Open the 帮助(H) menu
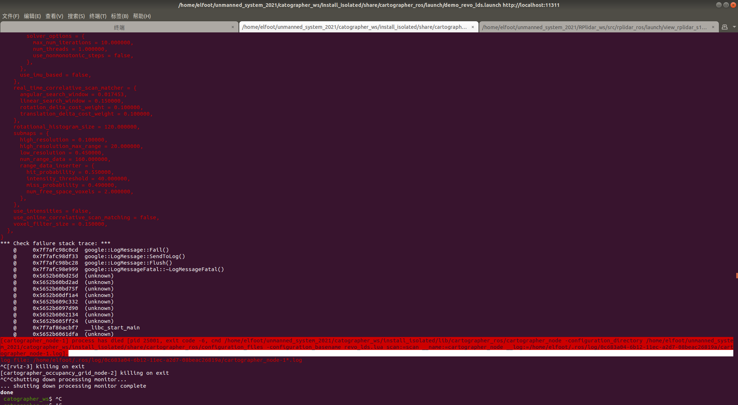Screen dimensions: 738x405 click(142, 16)
